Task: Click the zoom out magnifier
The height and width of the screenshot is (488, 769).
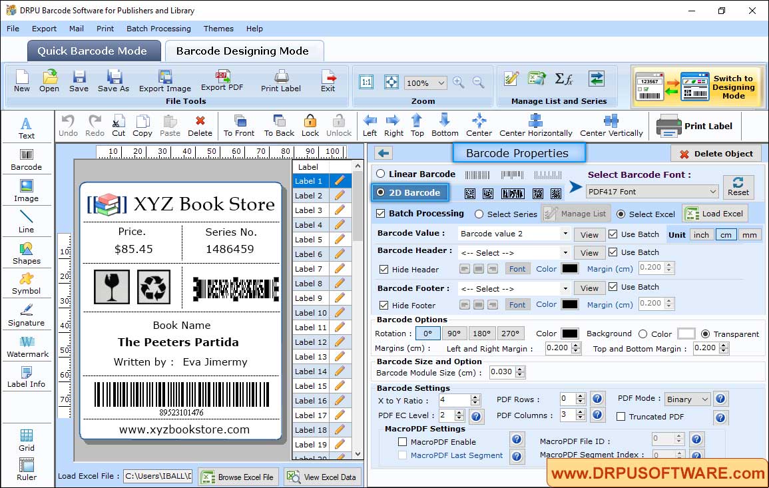Action: coord(479,83)
